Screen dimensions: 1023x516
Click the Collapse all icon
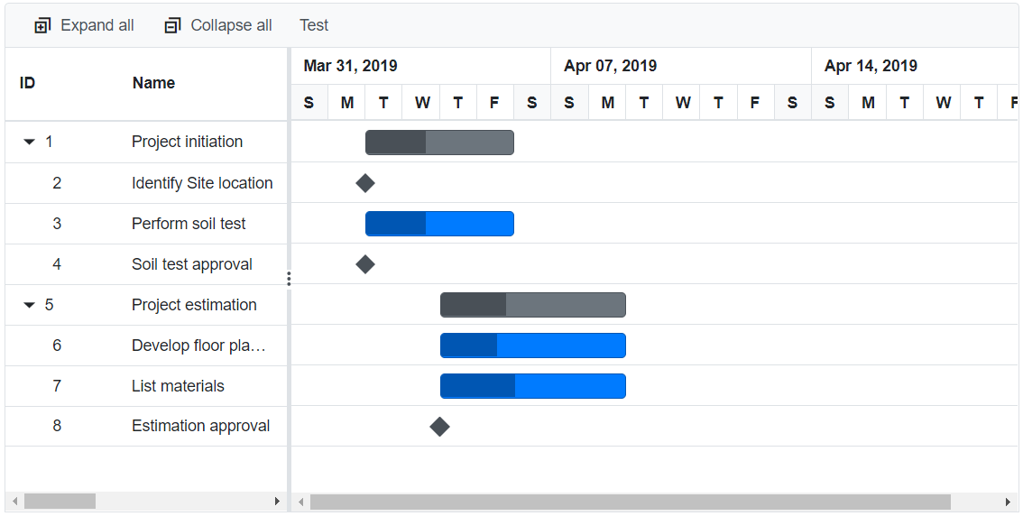(172, 26)
